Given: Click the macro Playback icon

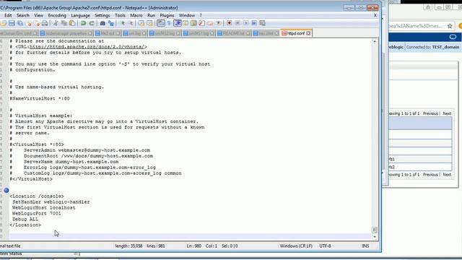Looking at the screenshot, I should (245, 23).
